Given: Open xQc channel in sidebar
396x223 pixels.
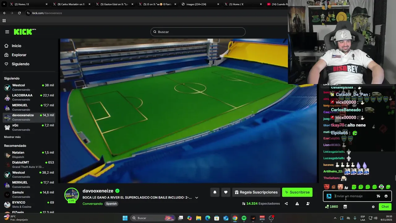Looking at the screenshot, I should point(29,127).
